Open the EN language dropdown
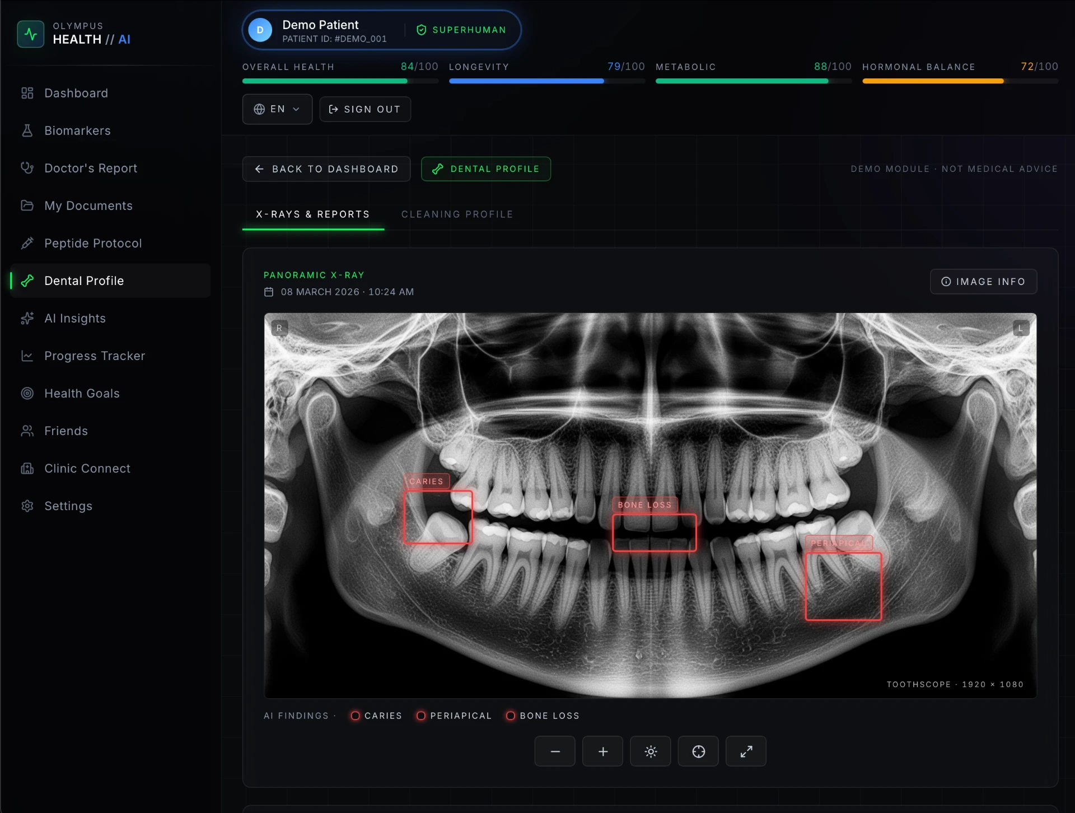1075x813 pixels. point(277,109)
